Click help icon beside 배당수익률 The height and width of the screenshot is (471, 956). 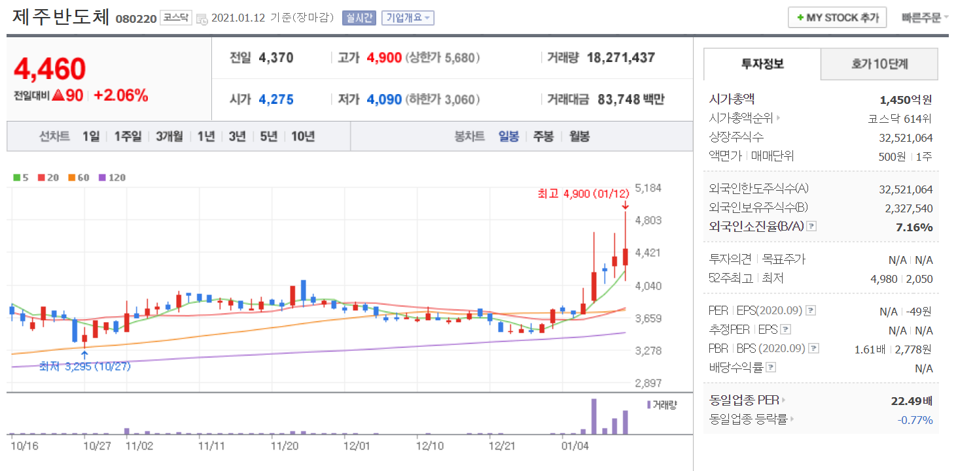pyautogui.click(x=770, y=368)
